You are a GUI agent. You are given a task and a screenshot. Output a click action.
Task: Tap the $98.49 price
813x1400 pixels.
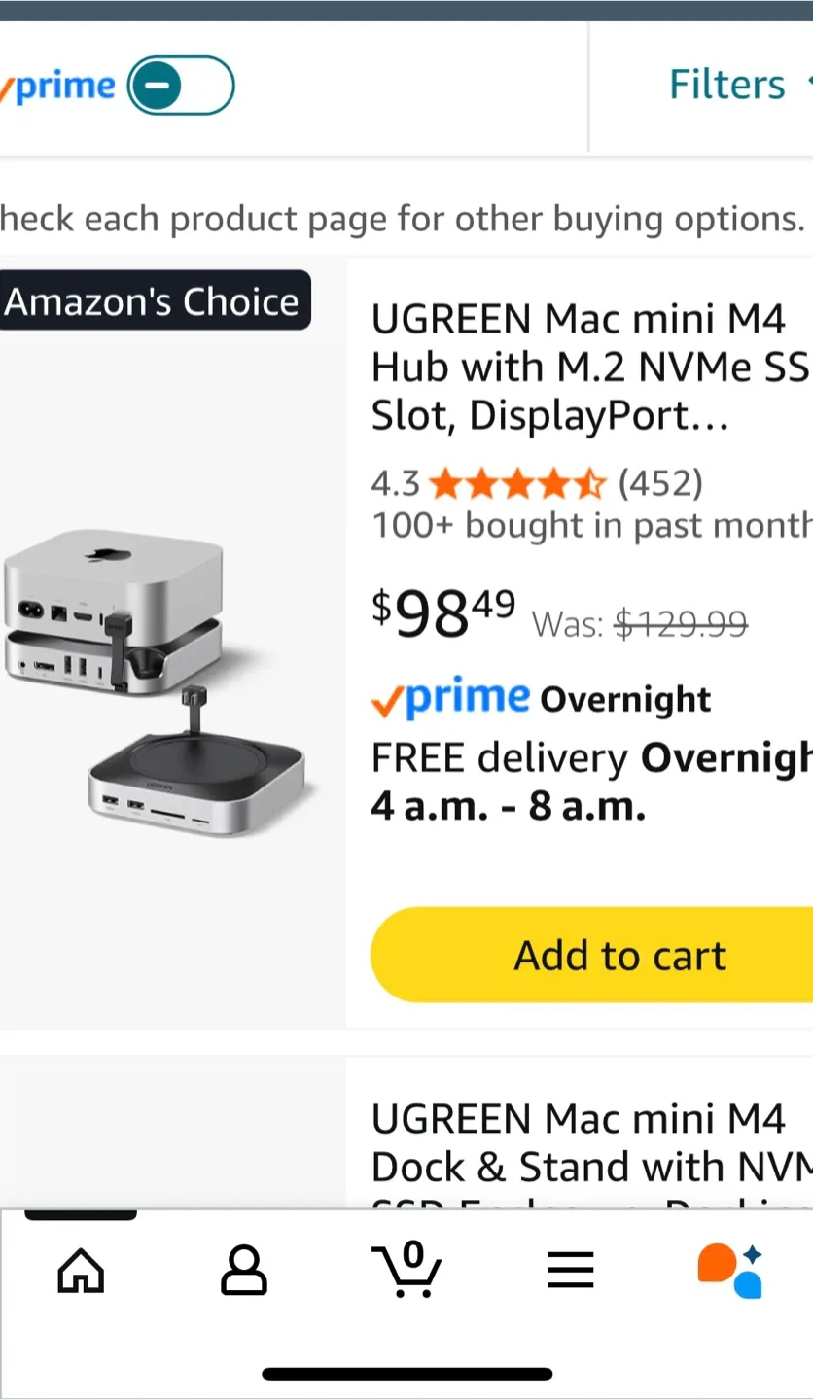(443, 614)
